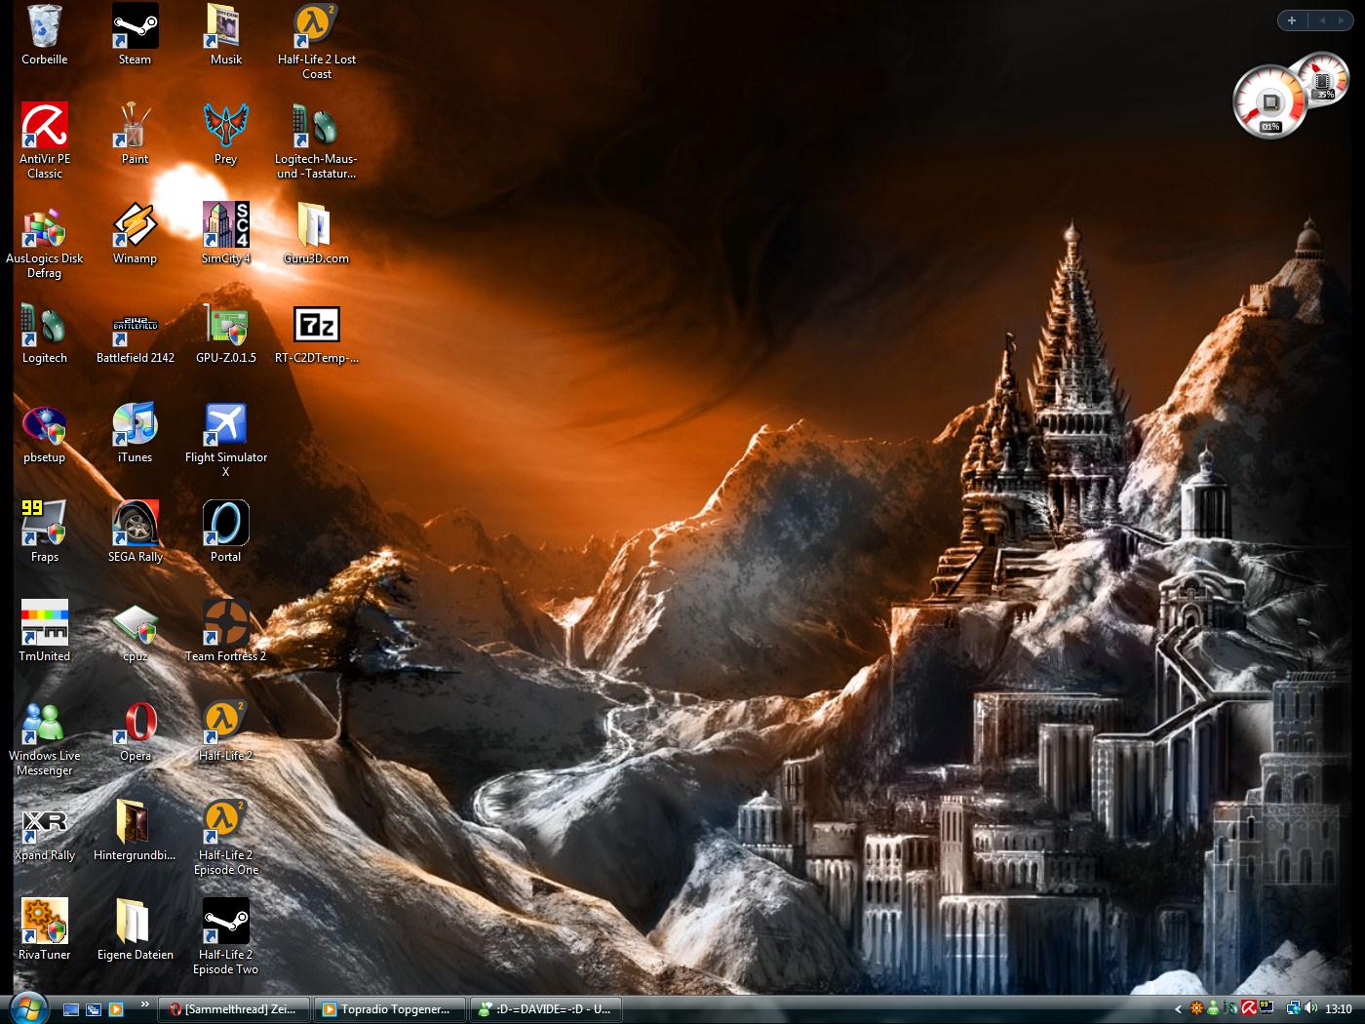
Task: Open the volume speaker tray icon
Action: [1310, 1008]
